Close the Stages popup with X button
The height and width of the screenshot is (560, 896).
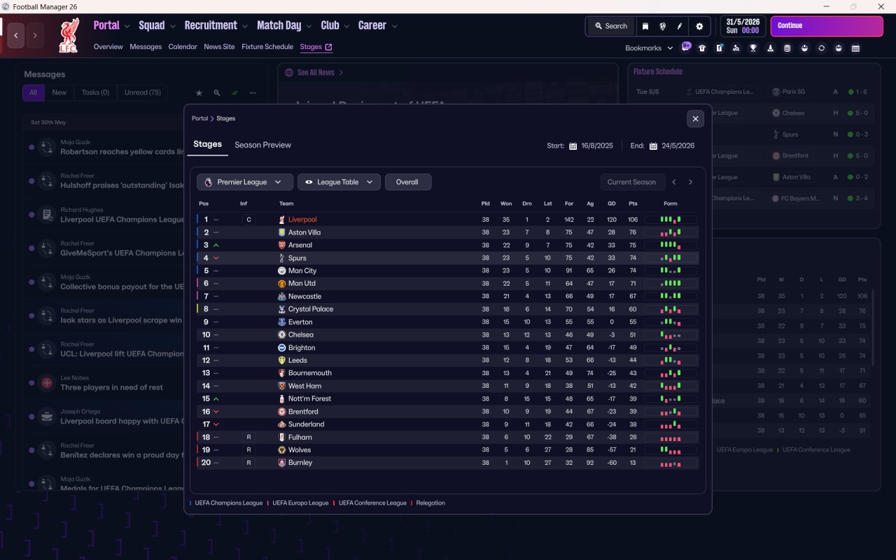pyautogui.click(x=695, y=119)
